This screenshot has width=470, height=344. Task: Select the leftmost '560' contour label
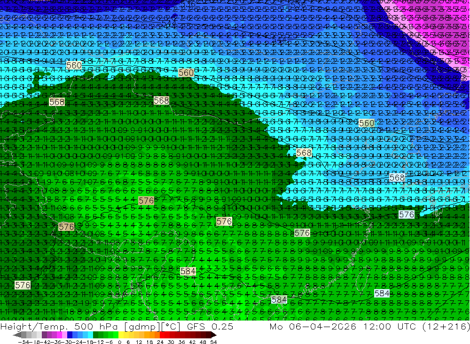click(x=74, y=65)
